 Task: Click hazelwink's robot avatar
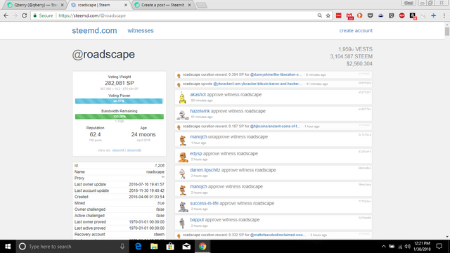[x=183, y=114]
